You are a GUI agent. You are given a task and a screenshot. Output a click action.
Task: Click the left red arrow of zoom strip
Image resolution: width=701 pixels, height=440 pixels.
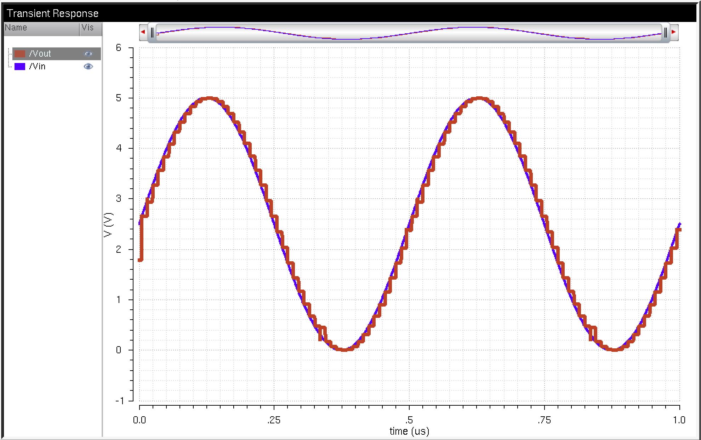pyautogui.click(x=143, y=32)
